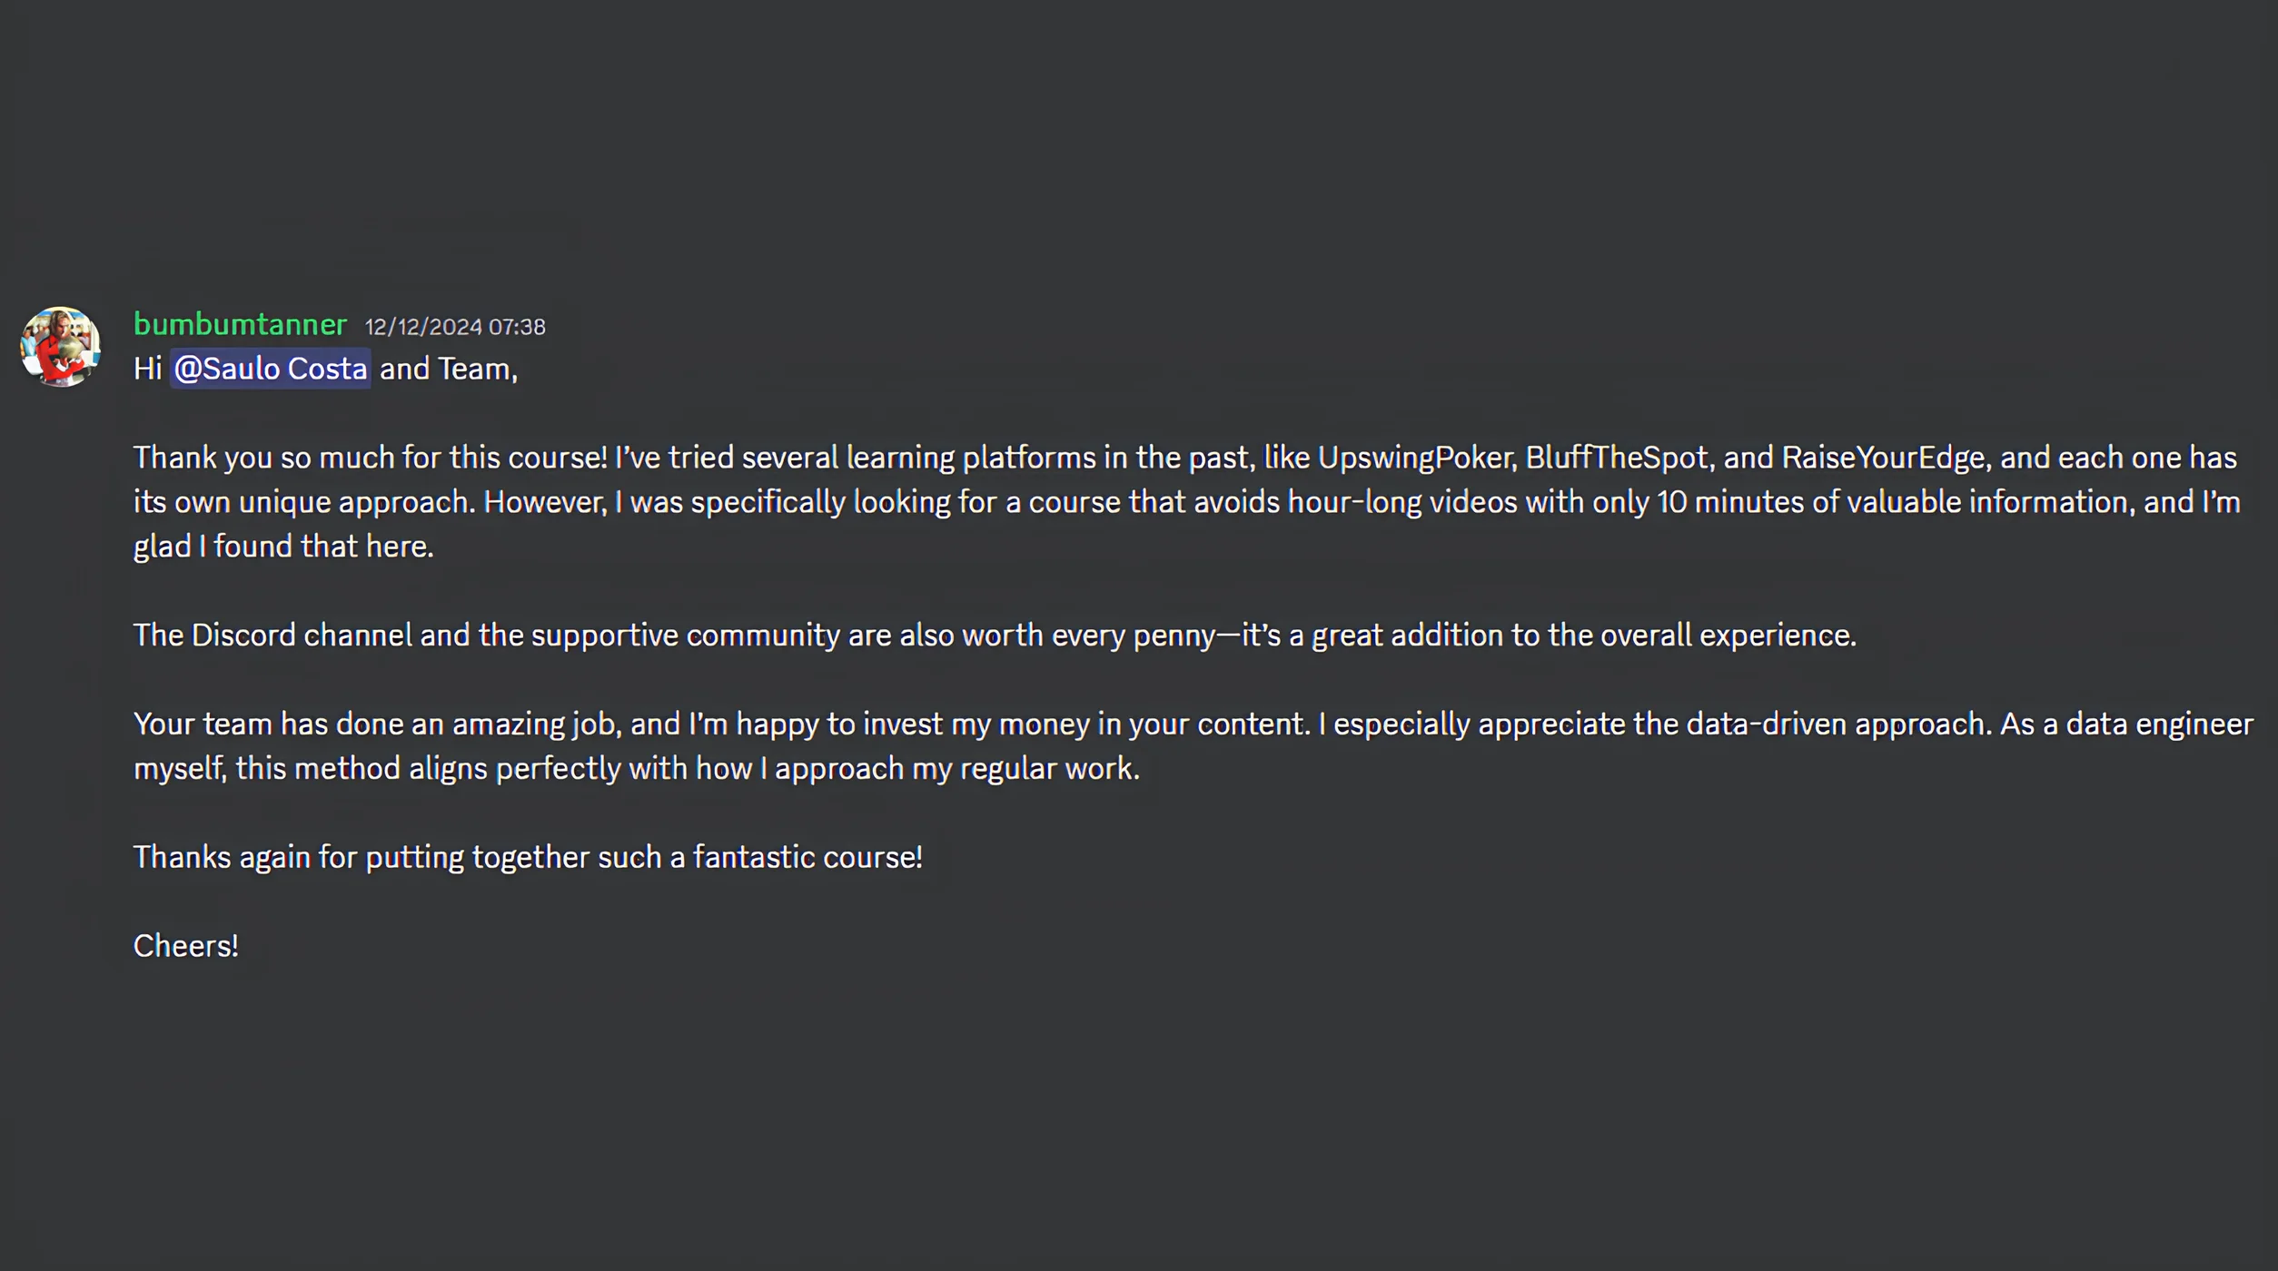Click the thank-you paragraph of the message
The width and height of the screenshot is (2278, 1271).
point(1090,500)
